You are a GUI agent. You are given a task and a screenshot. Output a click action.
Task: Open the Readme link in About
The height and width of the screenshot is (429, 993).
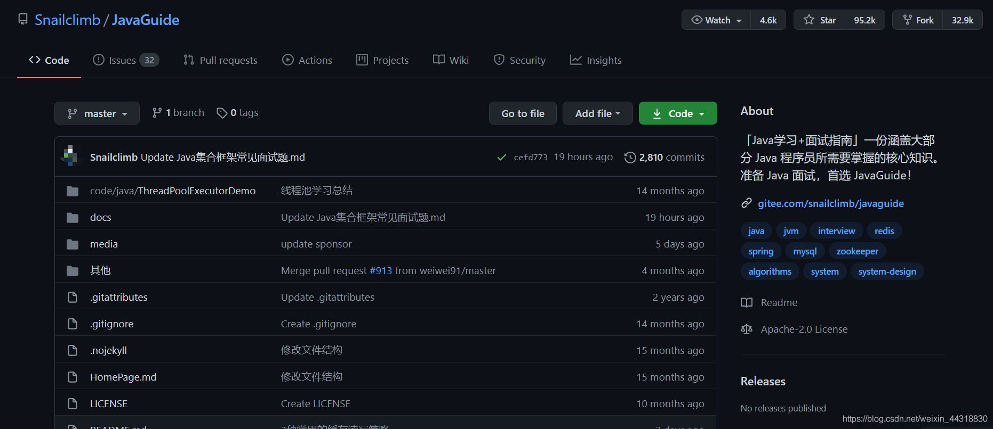[769, 302]
